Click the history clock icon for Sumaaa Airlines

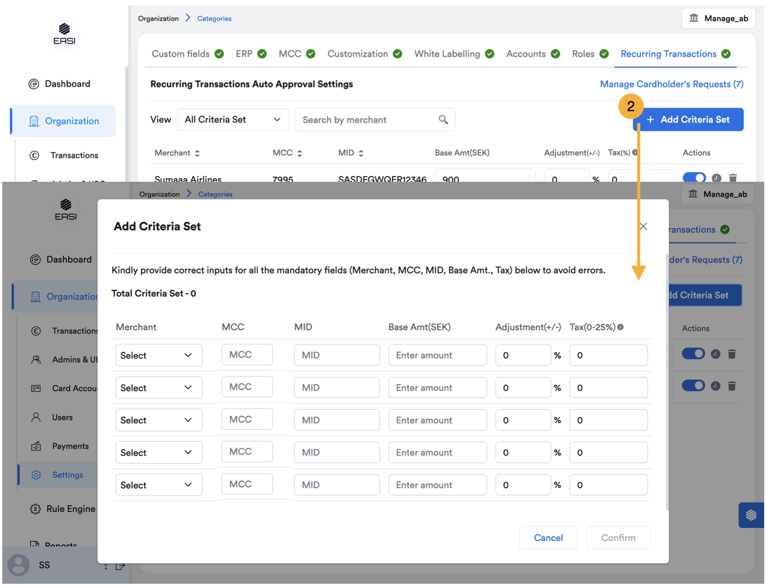point(716,178)
